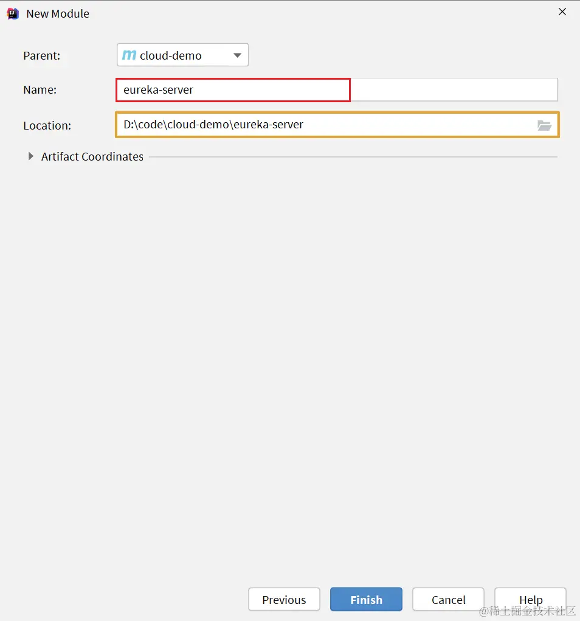
Task: Select the cloud-demo parent combo box text
Action: coord(171,55)
